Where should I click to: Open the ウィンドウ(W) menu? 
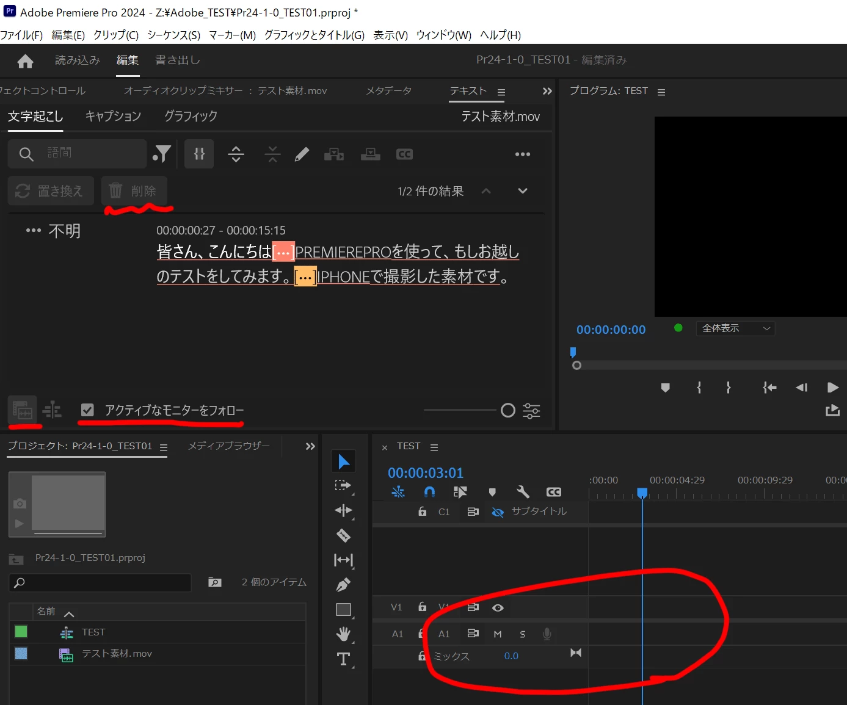tap(444, 35)
